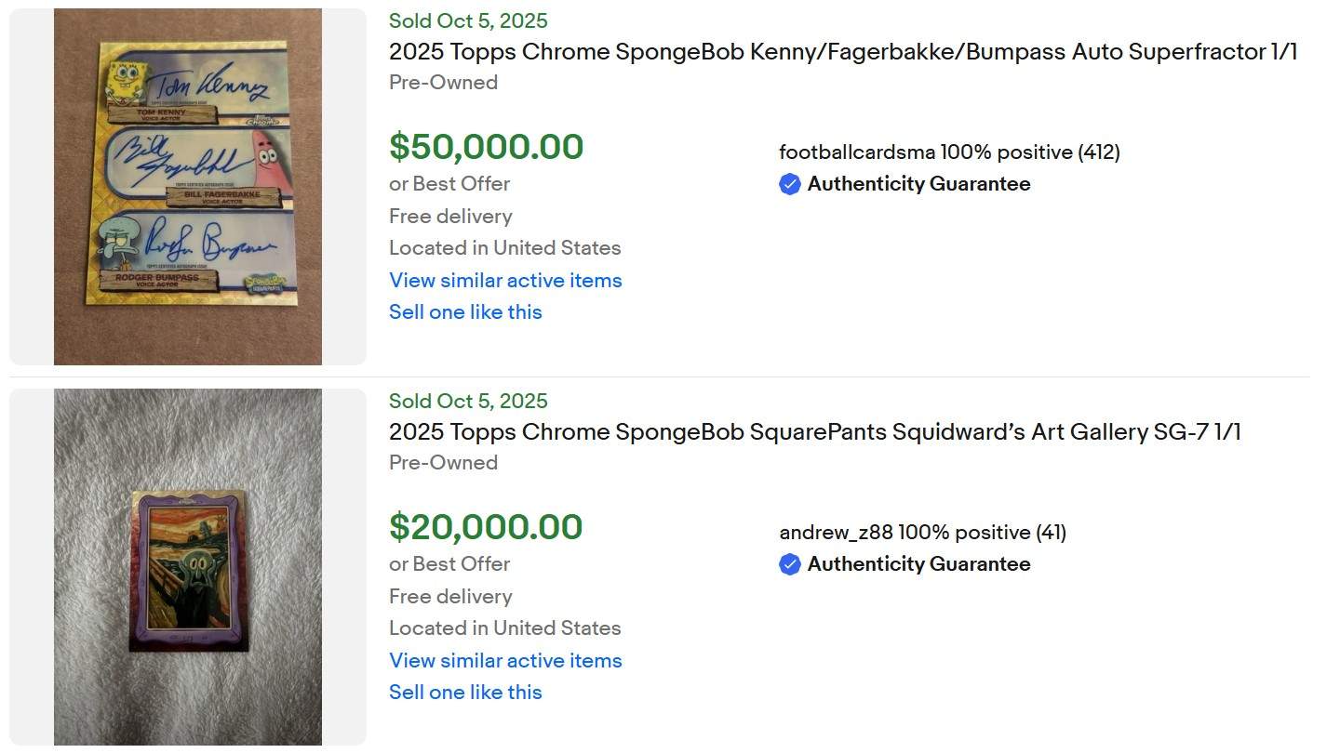This screenshot has height=753, width=1340.
Task: Click the Squidward Scream card thumbnail
Action: 188,569
